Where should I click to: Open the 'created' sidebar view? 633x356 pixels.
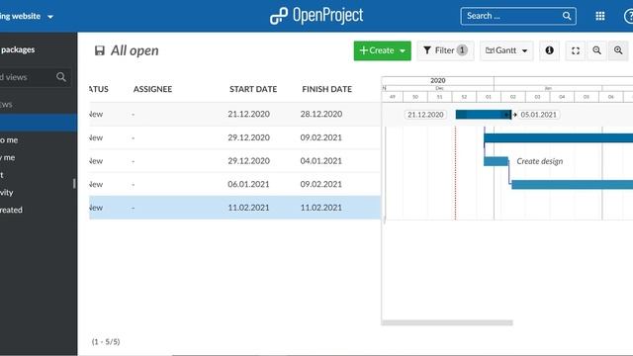[11, 210]
